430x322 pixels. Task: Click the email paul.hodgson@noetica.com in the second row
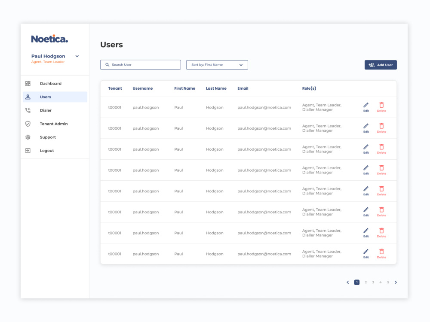tap(264, 128)
